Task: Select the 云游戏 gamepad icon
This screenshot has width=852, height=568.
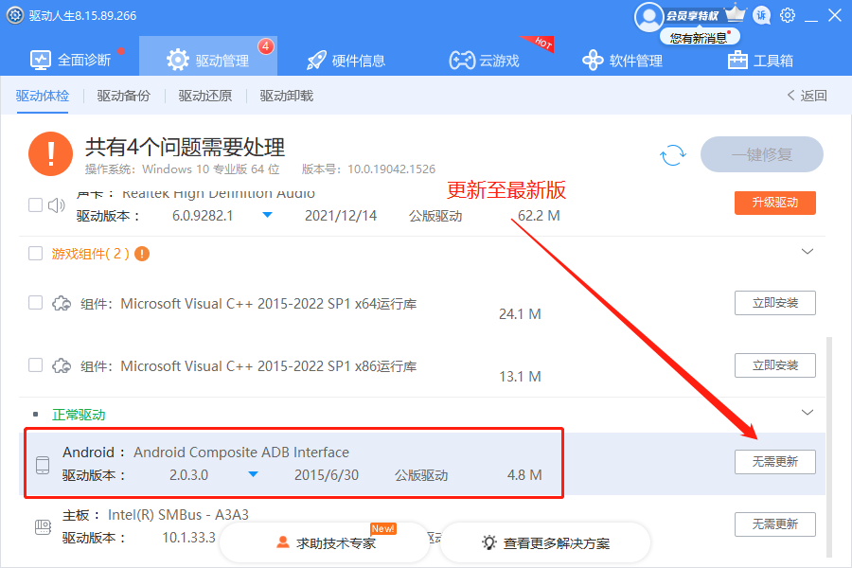Action: [x=461, y=58]
